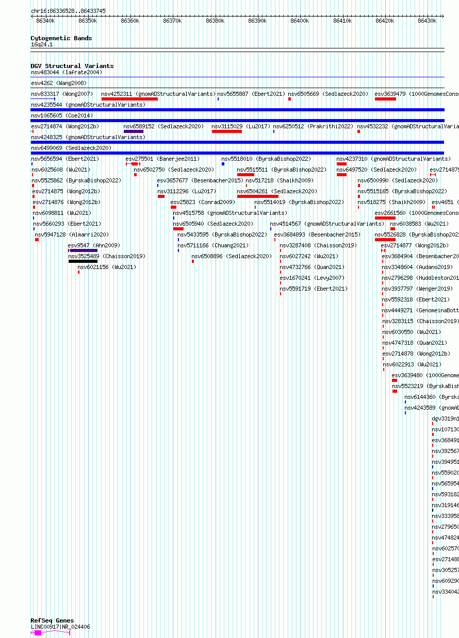Screen dimensions: 459x638
Task: Click the red bar of nsv3115029 (Lu2017)
Action: (227, 131)
